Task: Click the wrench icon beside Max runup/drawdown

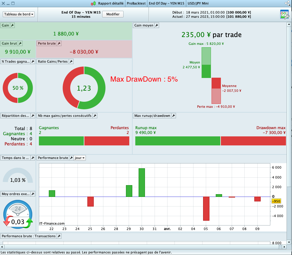Action: click(x=174, y=116)
